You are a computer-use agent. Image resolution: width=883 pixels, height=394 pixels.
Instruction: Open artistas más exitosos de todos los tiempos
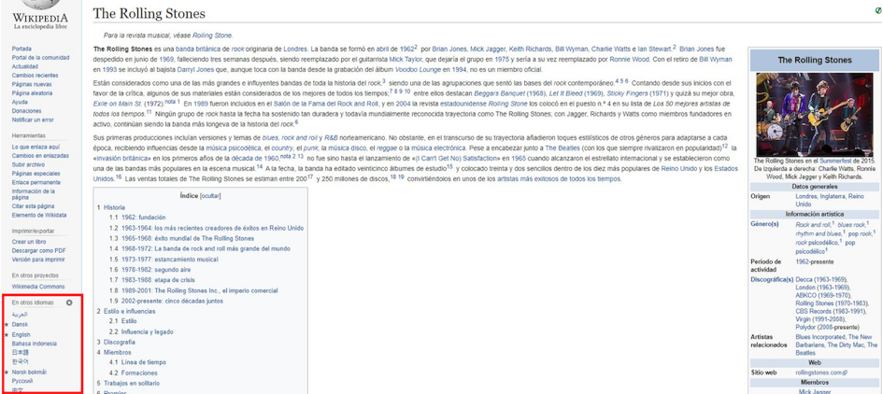(559, 179)
